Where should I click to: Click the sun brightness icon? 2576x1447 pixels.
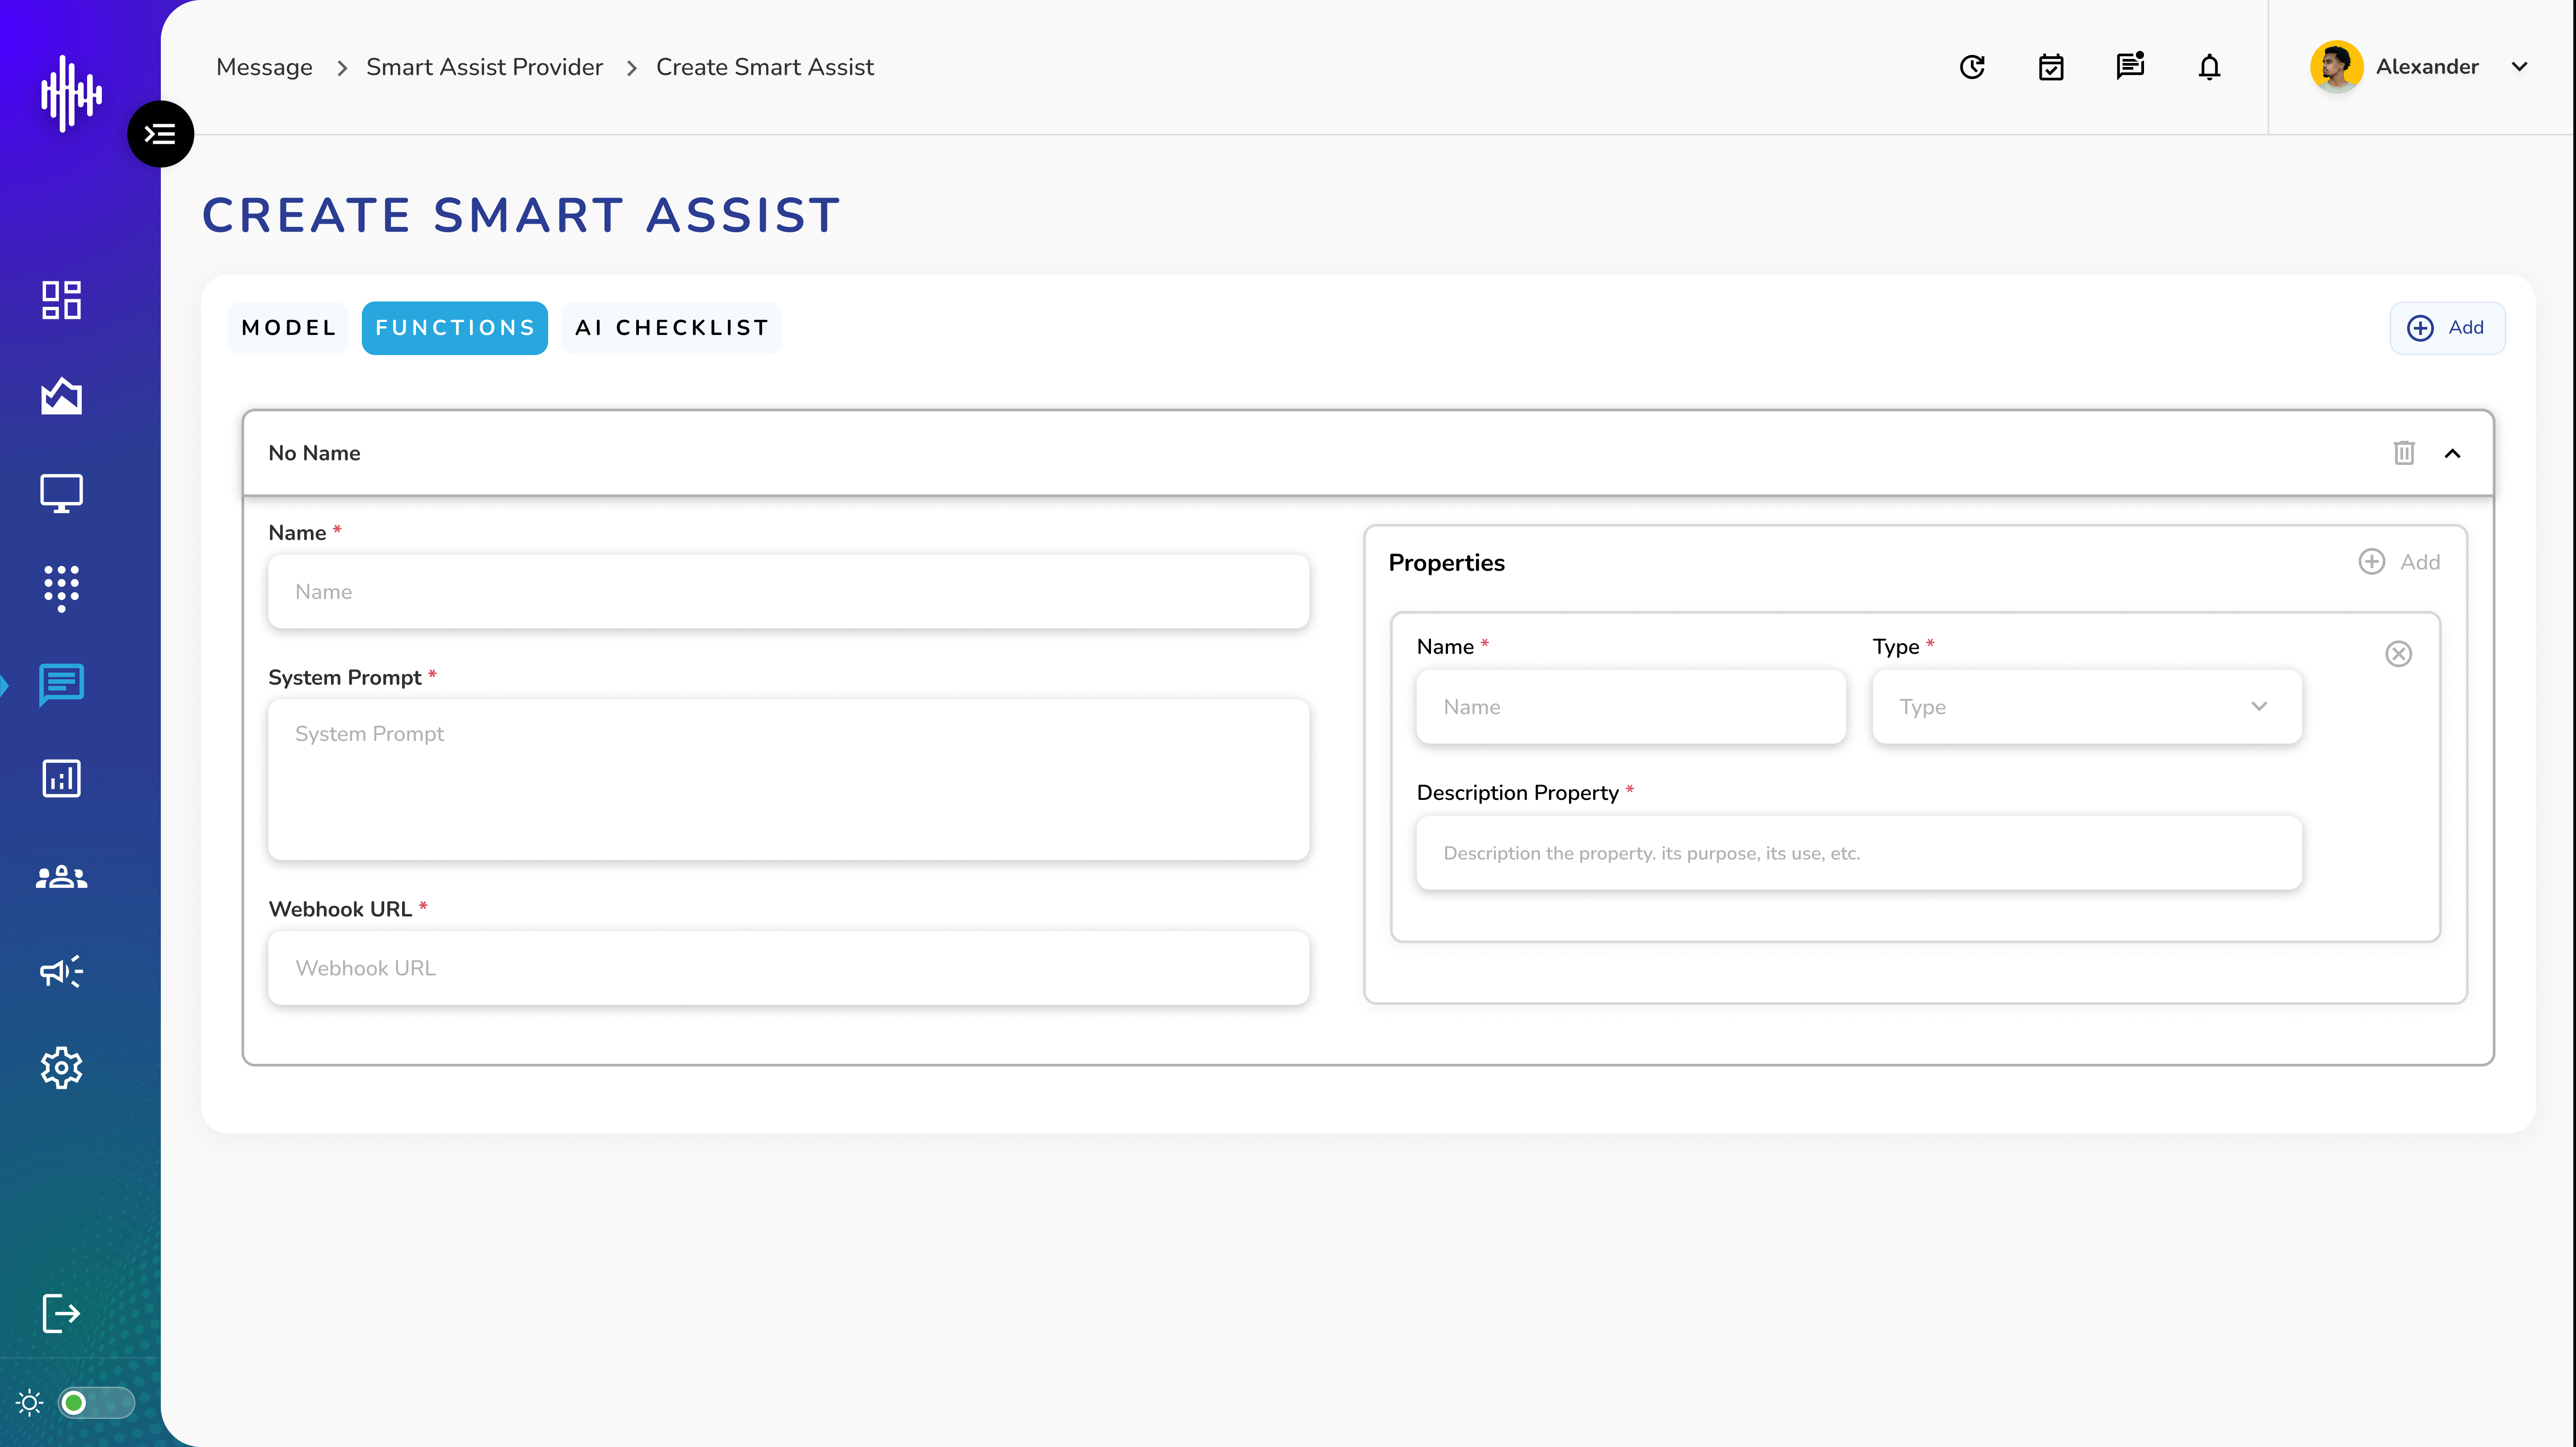click(30, 1403)
